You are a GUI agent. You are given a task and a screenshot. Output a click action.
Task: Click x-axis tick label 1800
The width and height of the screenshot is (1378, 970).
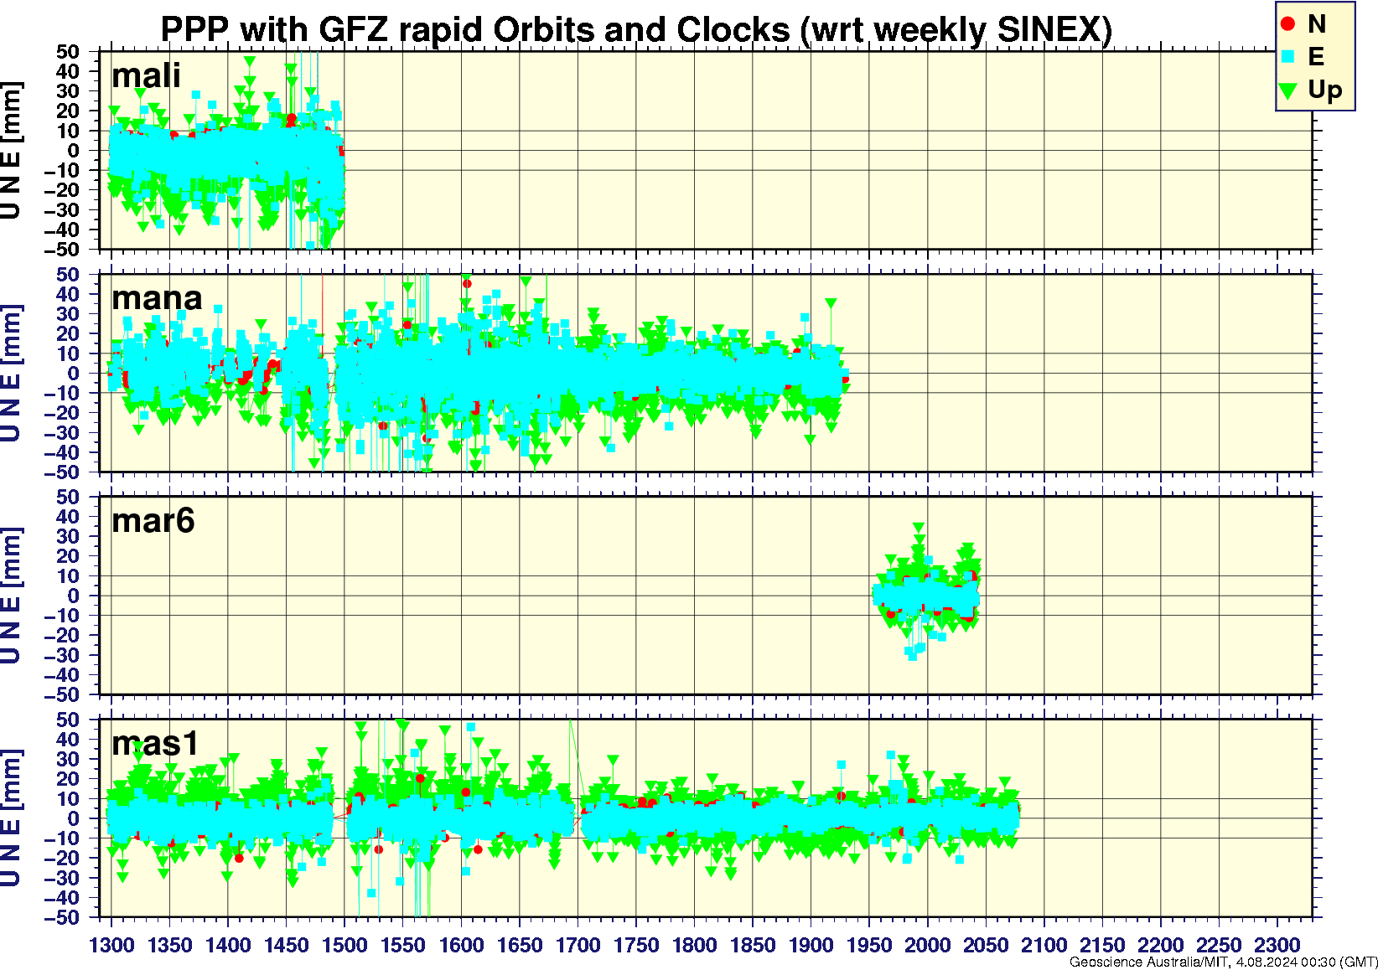tap(694, 945)
